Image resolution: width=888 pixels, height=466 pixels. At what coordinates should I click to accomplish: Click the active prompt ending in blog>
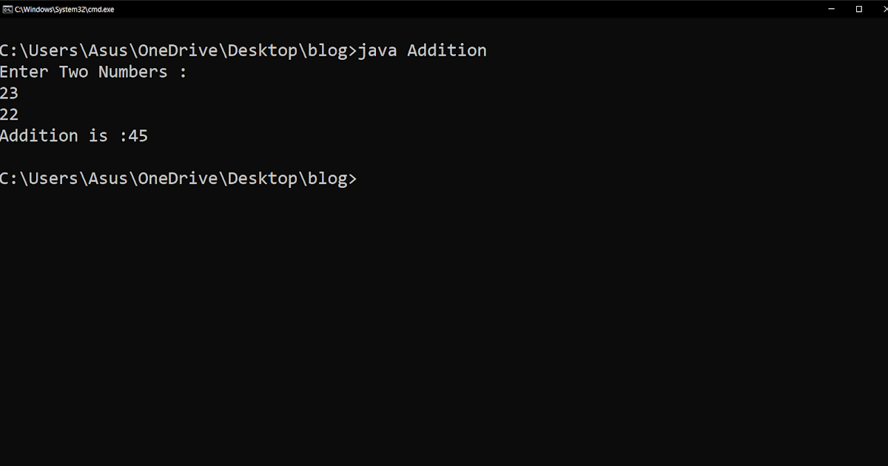(178, 178)
